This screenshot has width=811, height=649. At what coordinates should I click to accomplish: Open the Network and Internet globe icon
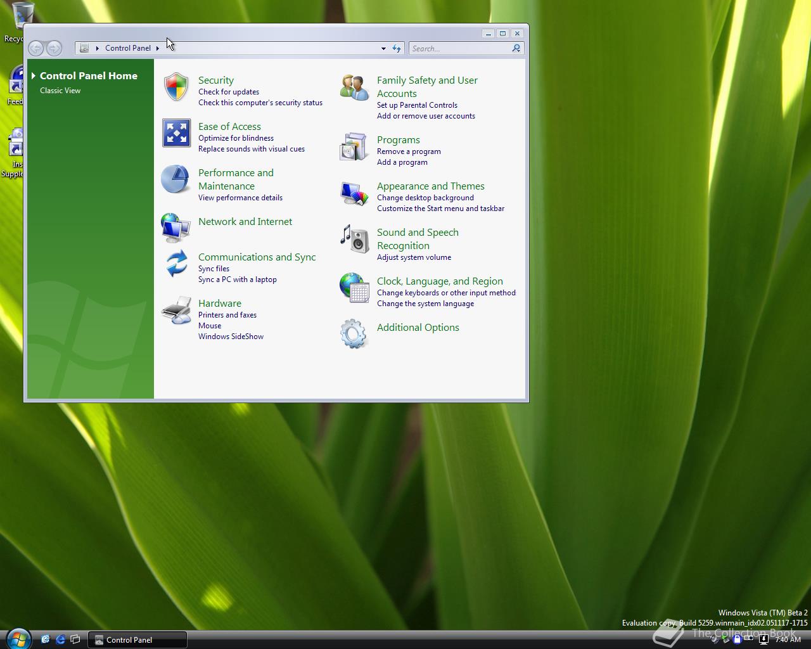click(176, 228)
